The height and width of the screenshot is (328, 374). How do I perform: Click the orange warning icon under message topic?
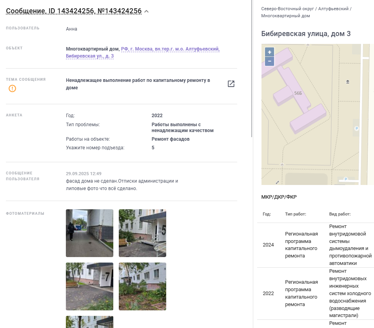point(13,89)
